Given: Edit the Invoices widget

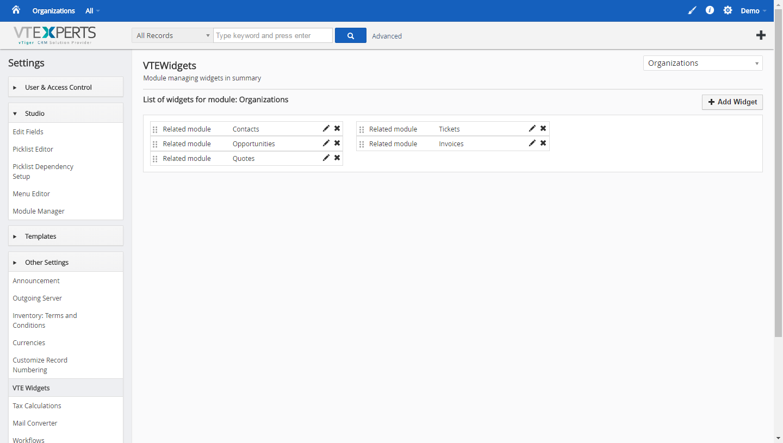Looking at the screenshot, I should pyautogui.click(x=532, y=143).
